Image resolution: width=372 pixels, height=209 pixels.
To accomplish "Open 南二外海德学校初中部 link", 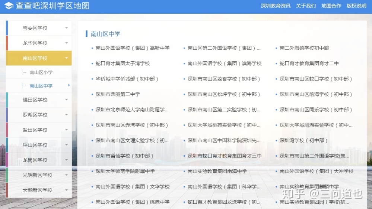I will click(x=304, y=48).
